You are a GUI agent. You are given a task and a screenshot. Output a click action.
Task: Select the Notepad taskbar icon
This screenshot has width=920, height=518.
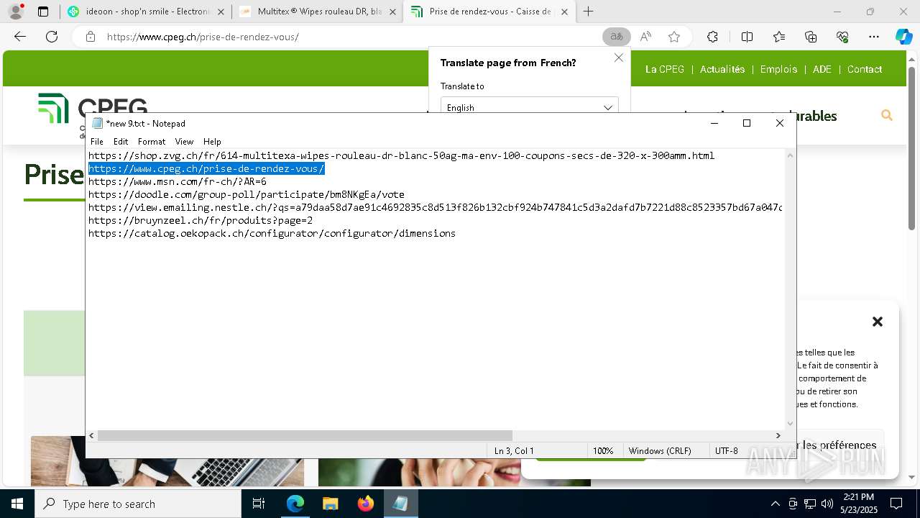(400, 504)
